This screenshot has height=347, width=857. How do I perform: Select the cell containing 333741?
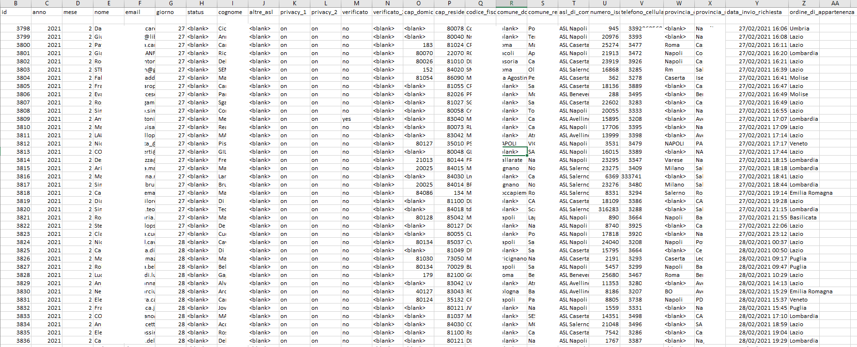[x=631, y=176]
